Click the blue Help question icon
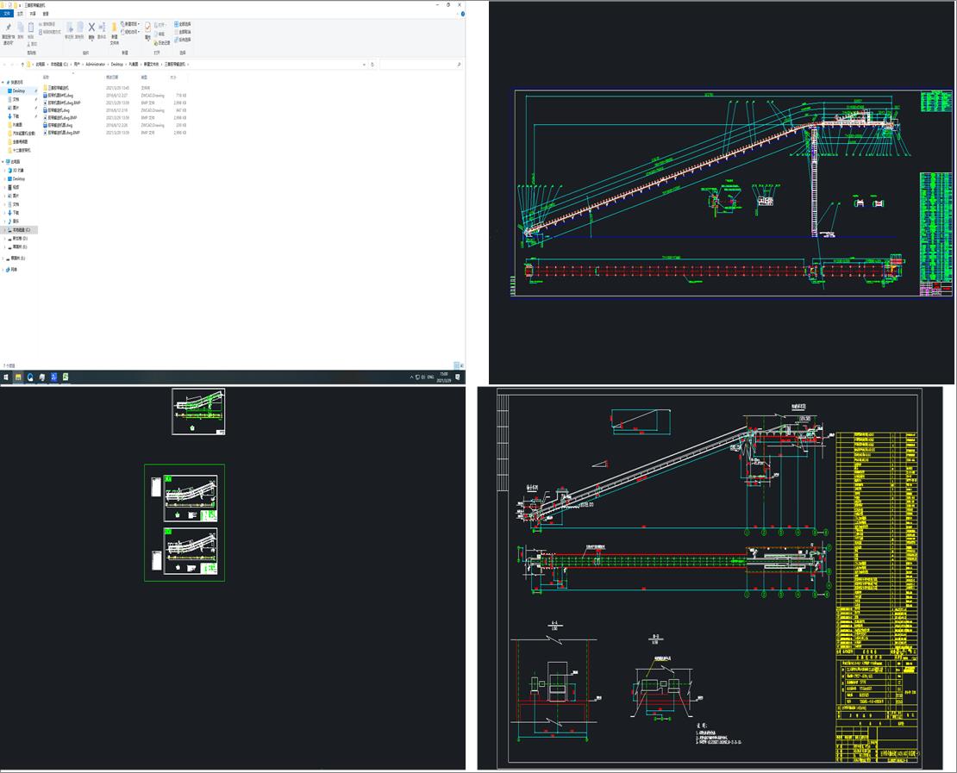 coord(463,14)
